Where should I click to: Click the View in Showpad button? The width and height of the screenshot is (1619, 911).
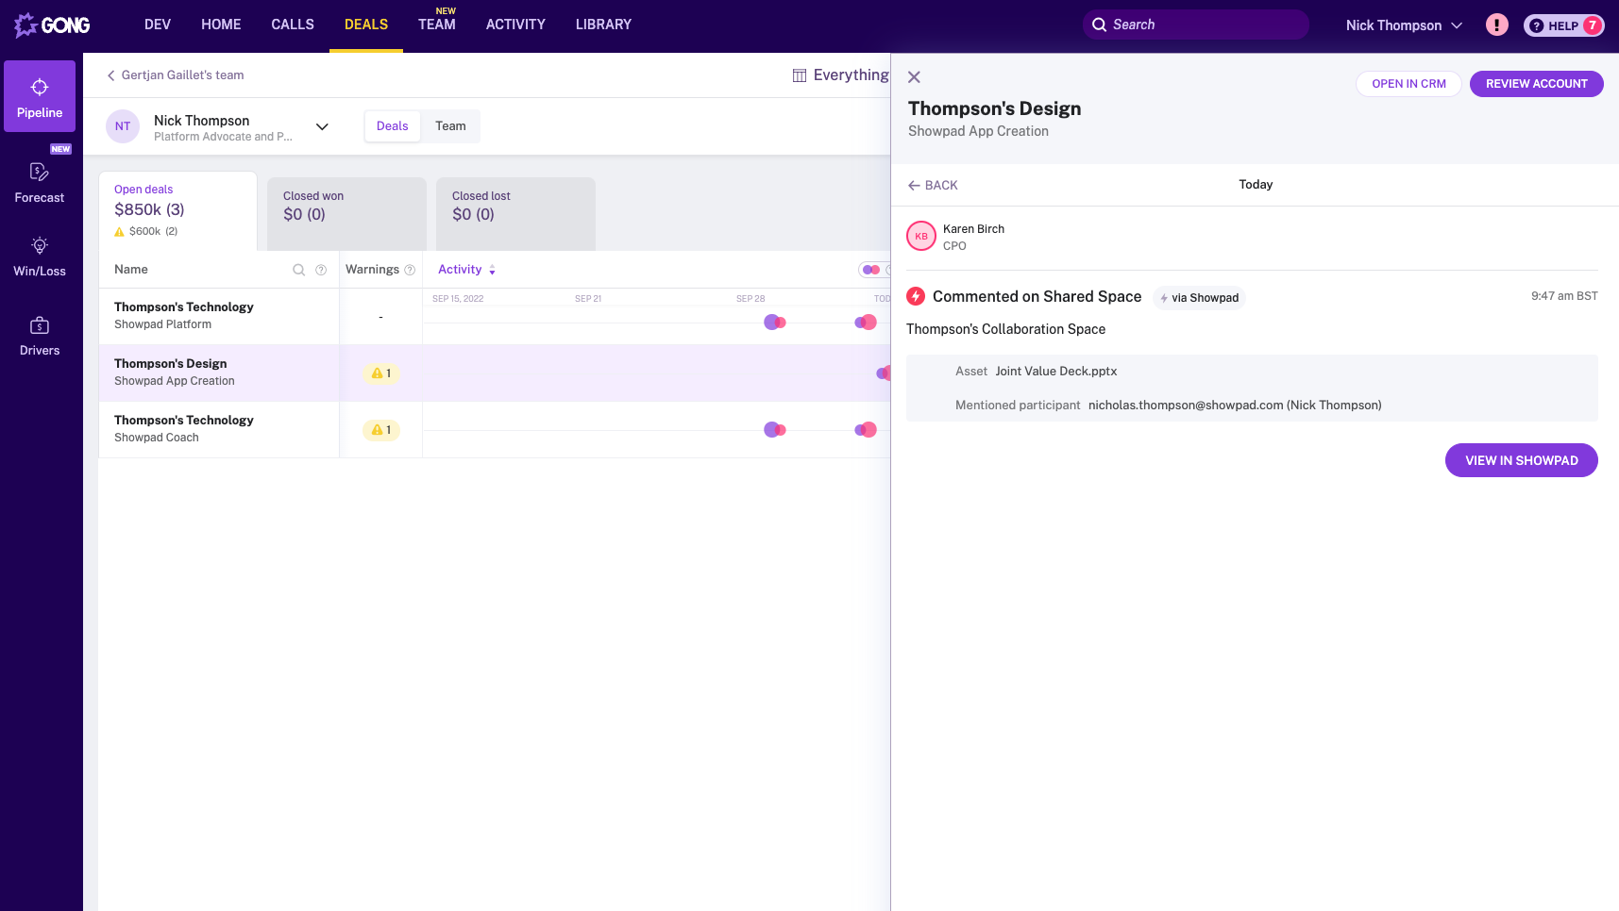1521,460
